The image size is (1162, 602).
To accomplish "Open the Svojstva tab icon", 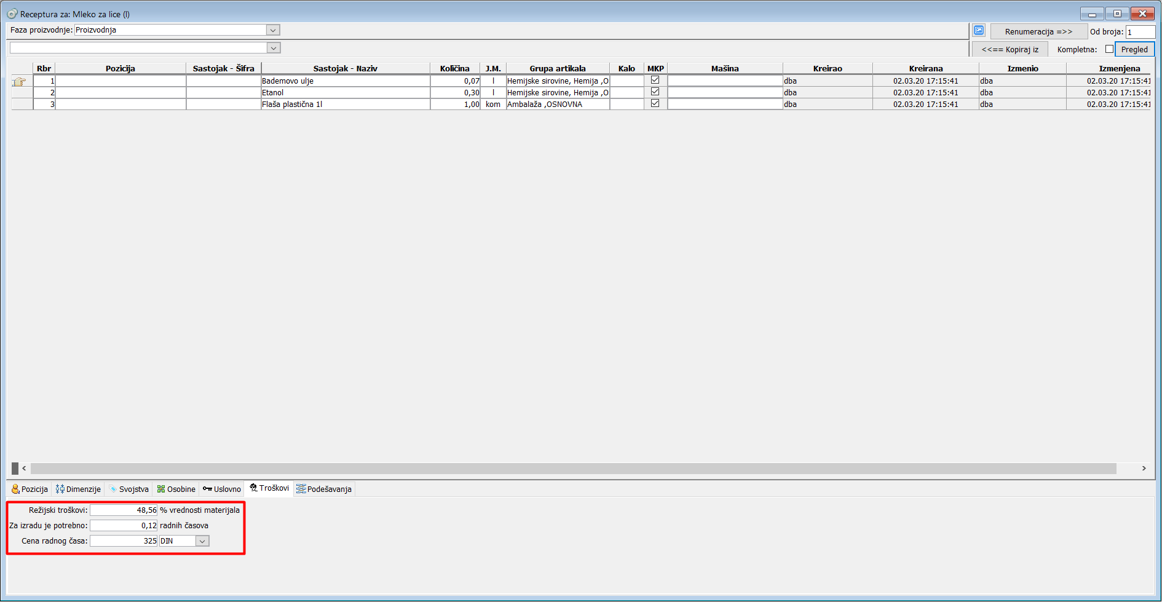I will [x=113, y=489].
